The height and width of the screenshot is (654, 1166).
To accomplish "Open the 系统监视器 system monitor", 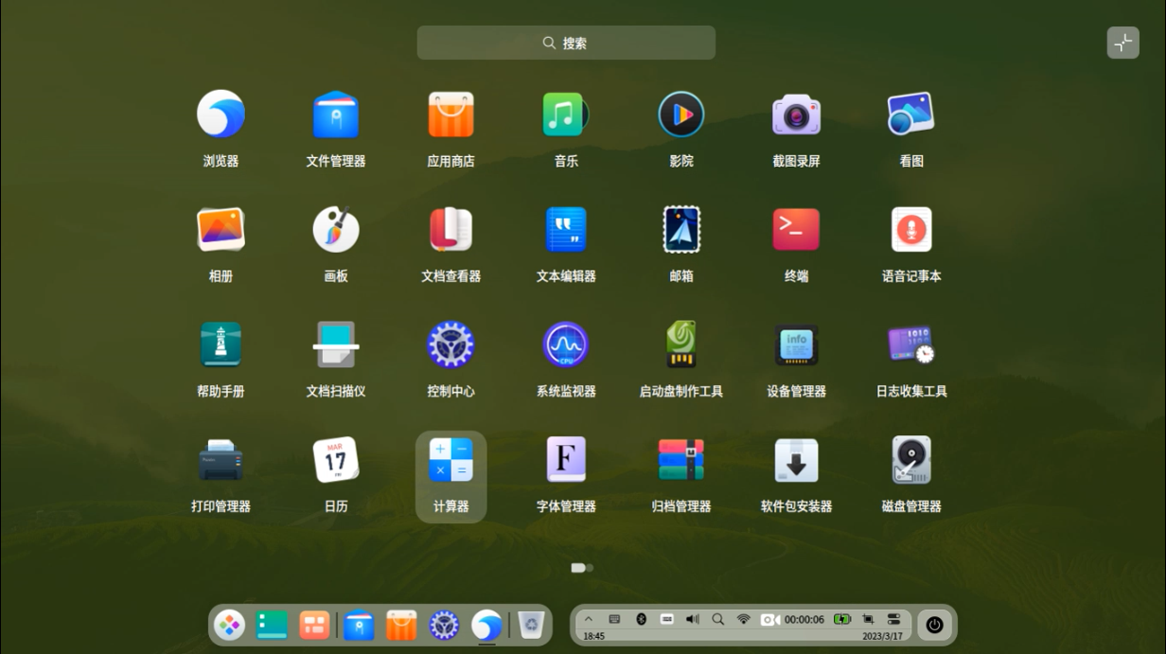I will (565, 345).
